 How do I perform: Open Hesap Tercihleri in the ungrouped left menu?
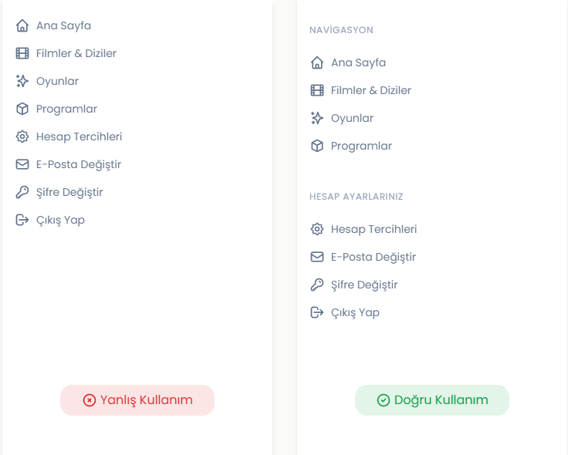pyautogui.click(x=79, y=136)
